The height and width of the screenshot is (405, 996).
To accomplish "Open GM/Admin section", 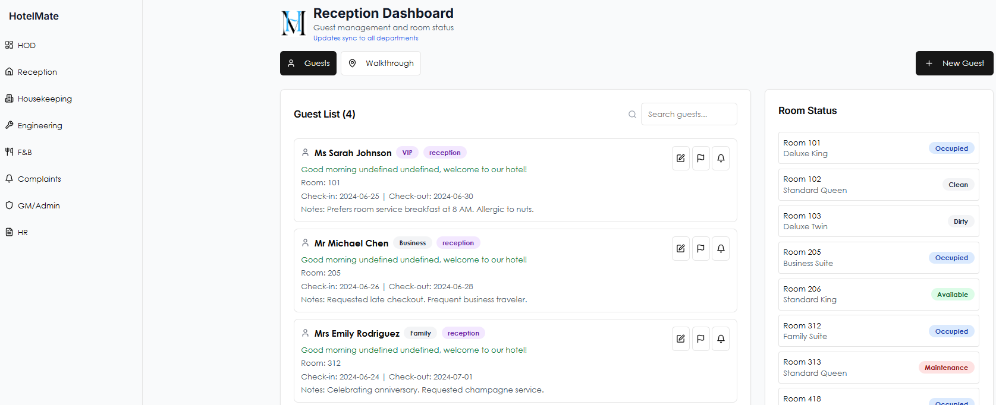I will coord(33,205).
